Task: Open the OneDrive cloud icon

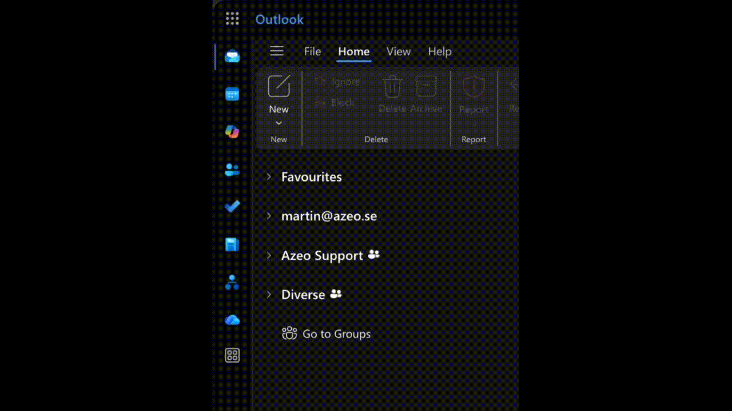Action: (232, 320)
